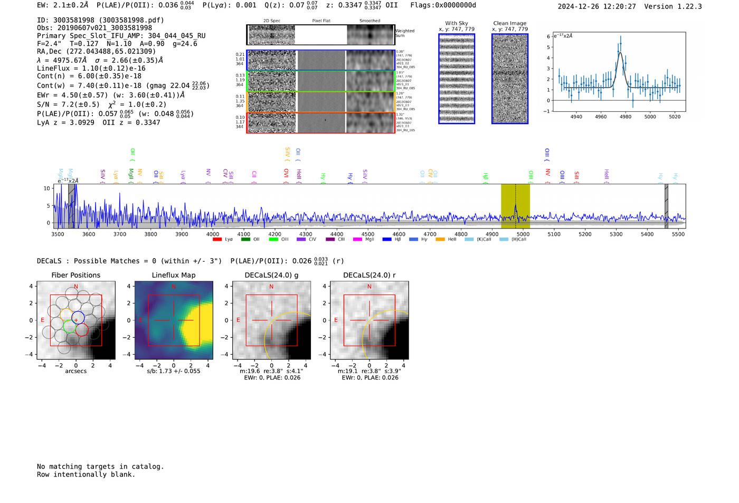Click 'Row intentionally blank.' text

point(86,474)
